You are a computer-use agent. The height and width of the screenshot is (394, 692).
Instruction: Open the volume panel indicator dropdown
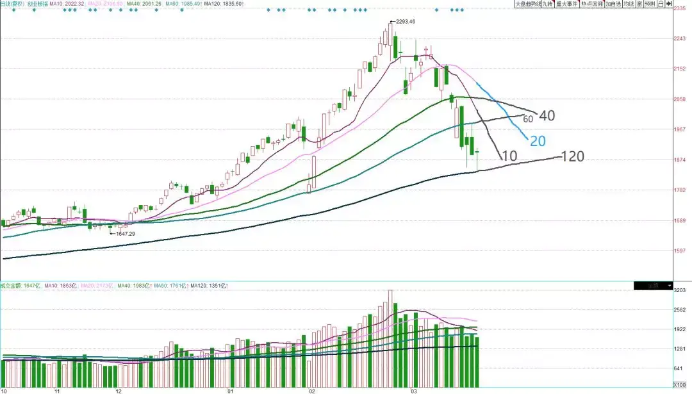[x=670, y=286]
